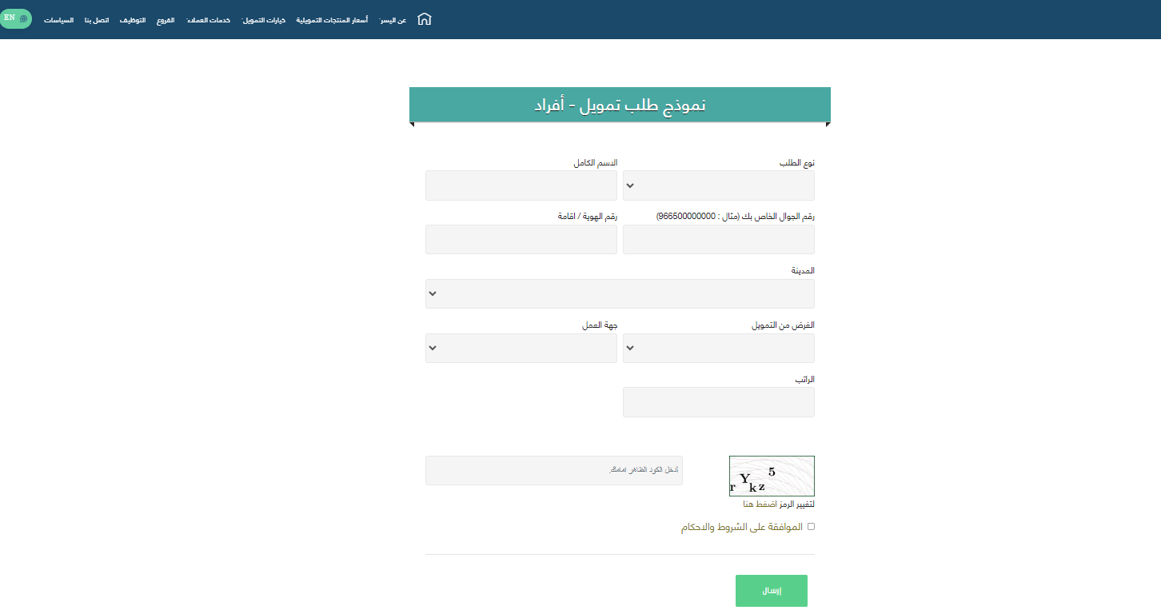Click the الراتب salary field
Viewport: 1161px width, 614px height.
pyautogui.click(x=719, y=402)
